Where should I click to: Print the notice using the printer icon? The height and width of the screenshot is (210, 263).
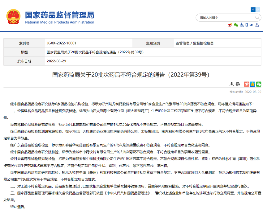(x=238, y=84)
